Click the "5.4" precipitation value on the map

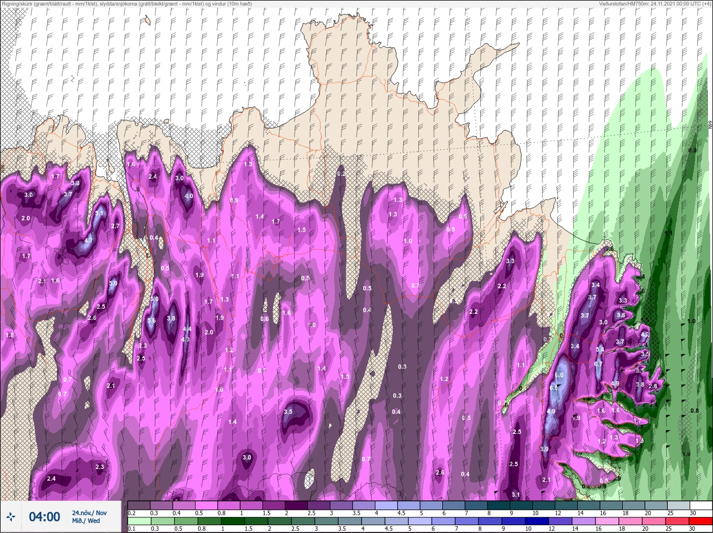click(x=600, y=349)
